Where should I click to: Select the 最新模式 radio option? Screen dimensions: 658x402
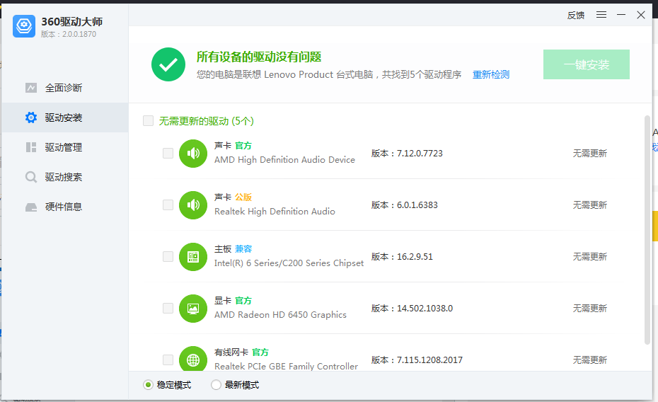click(x=217, y=385)
